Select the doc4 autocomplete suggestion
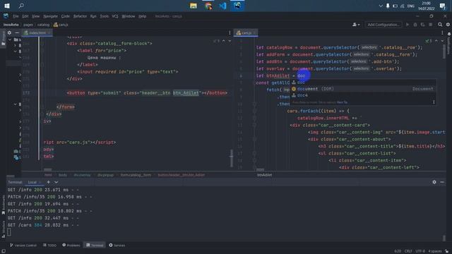 click(362, 95)
